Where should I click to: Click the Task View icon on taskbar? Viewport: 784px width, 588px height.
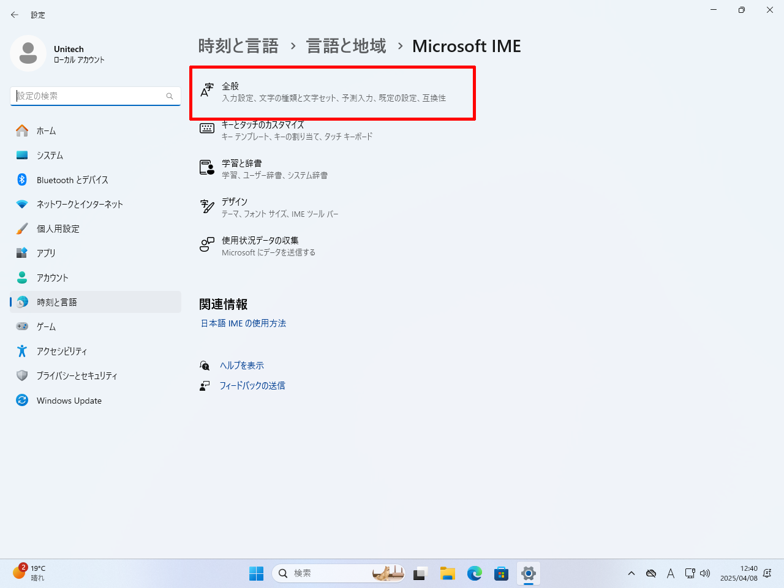pyautogui.click(x=420, y=573)
